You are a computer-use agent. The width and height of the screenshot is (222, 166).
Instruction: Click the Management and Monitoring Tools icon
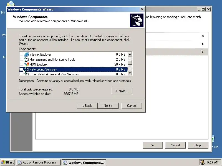pos(26,59)
